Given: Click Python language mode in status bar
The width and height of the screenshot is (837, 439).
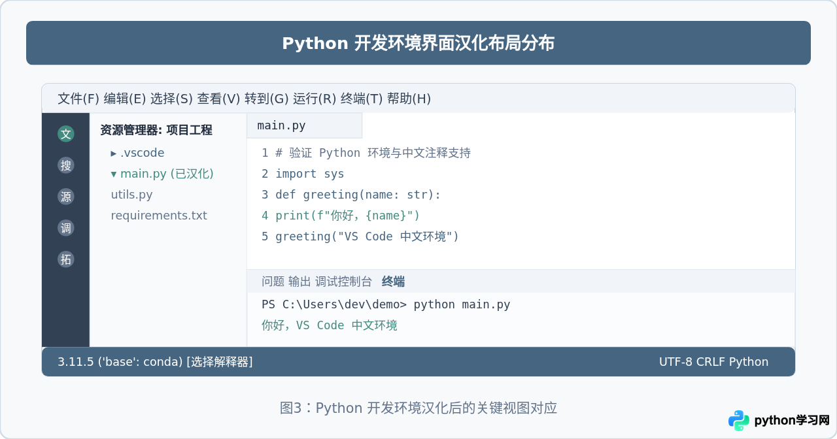Looking at the screenshot, I should [749, 362].
